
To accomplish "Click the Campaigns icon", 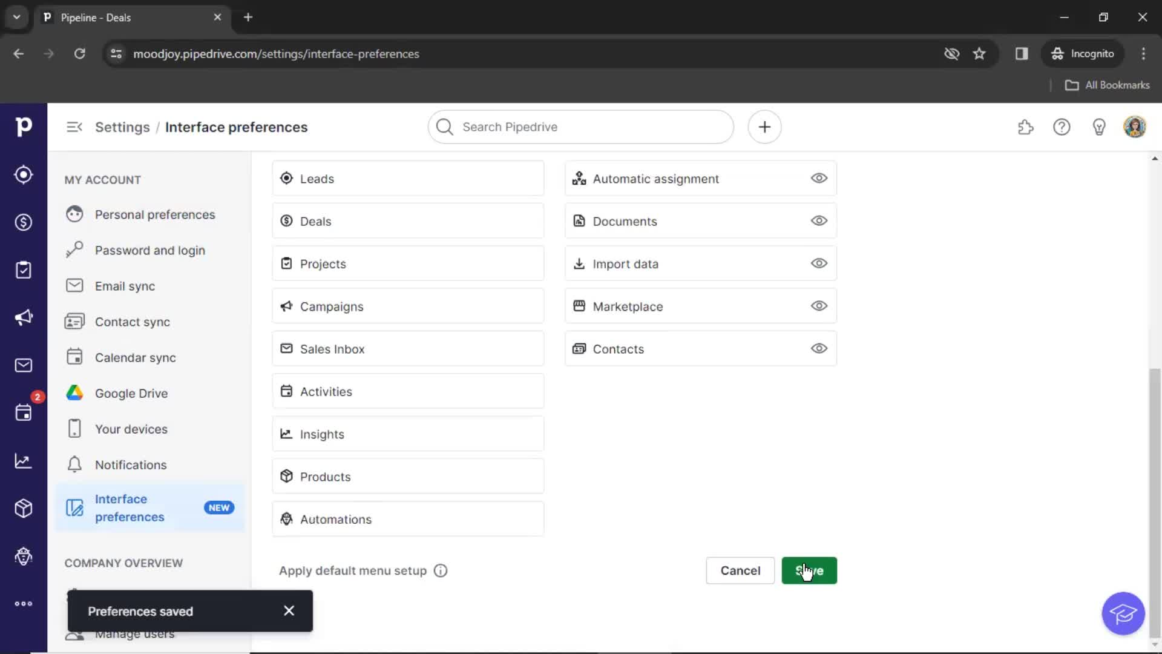I will 286,306.
